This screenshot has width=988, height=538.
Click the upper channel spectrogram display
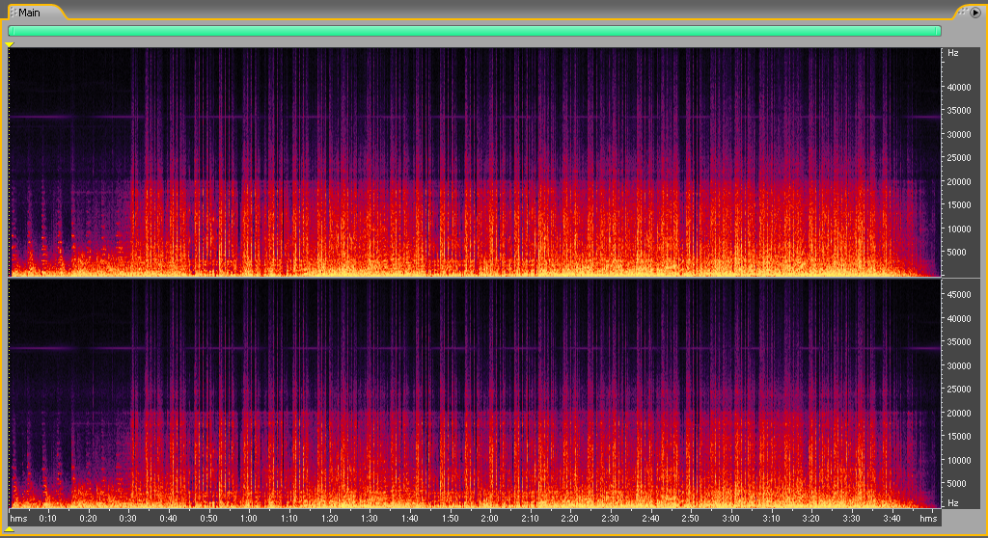click(474, 162)
